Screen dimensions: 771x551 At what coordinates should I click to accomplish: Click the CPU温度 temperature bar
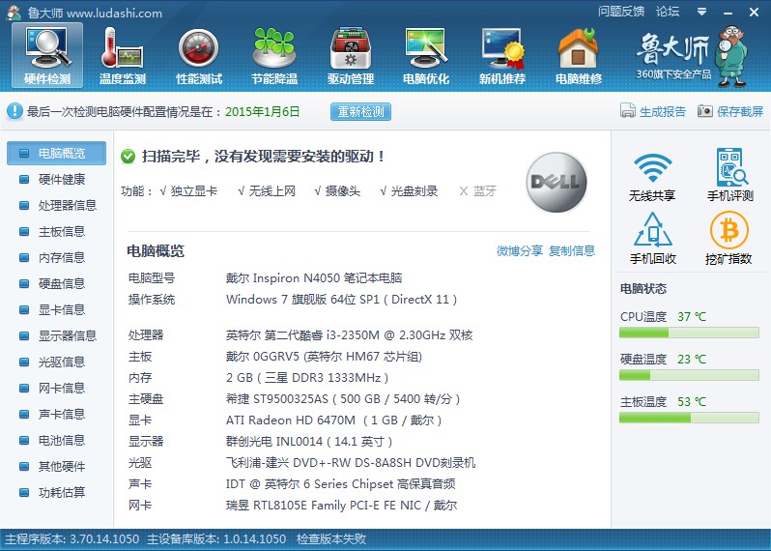pos(689,333)
